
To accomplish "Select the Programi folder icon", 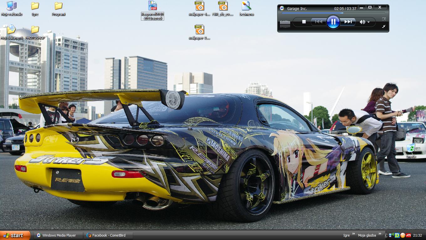I will click(x=59, y=8).
